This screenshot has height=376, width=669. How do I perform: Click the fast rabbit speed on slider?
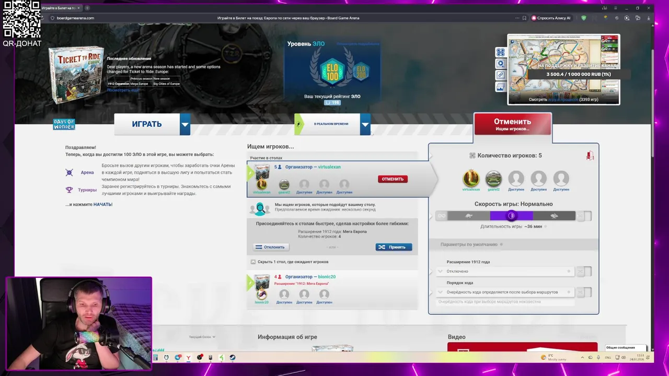pos(554,216)
